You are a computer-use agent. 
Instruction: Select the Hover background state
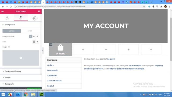coord(30,31)
